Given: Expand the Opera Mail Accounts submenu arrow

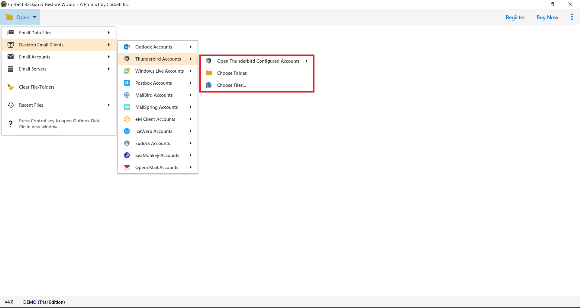Looking at the screenshot, I should [x=190, y=167].
